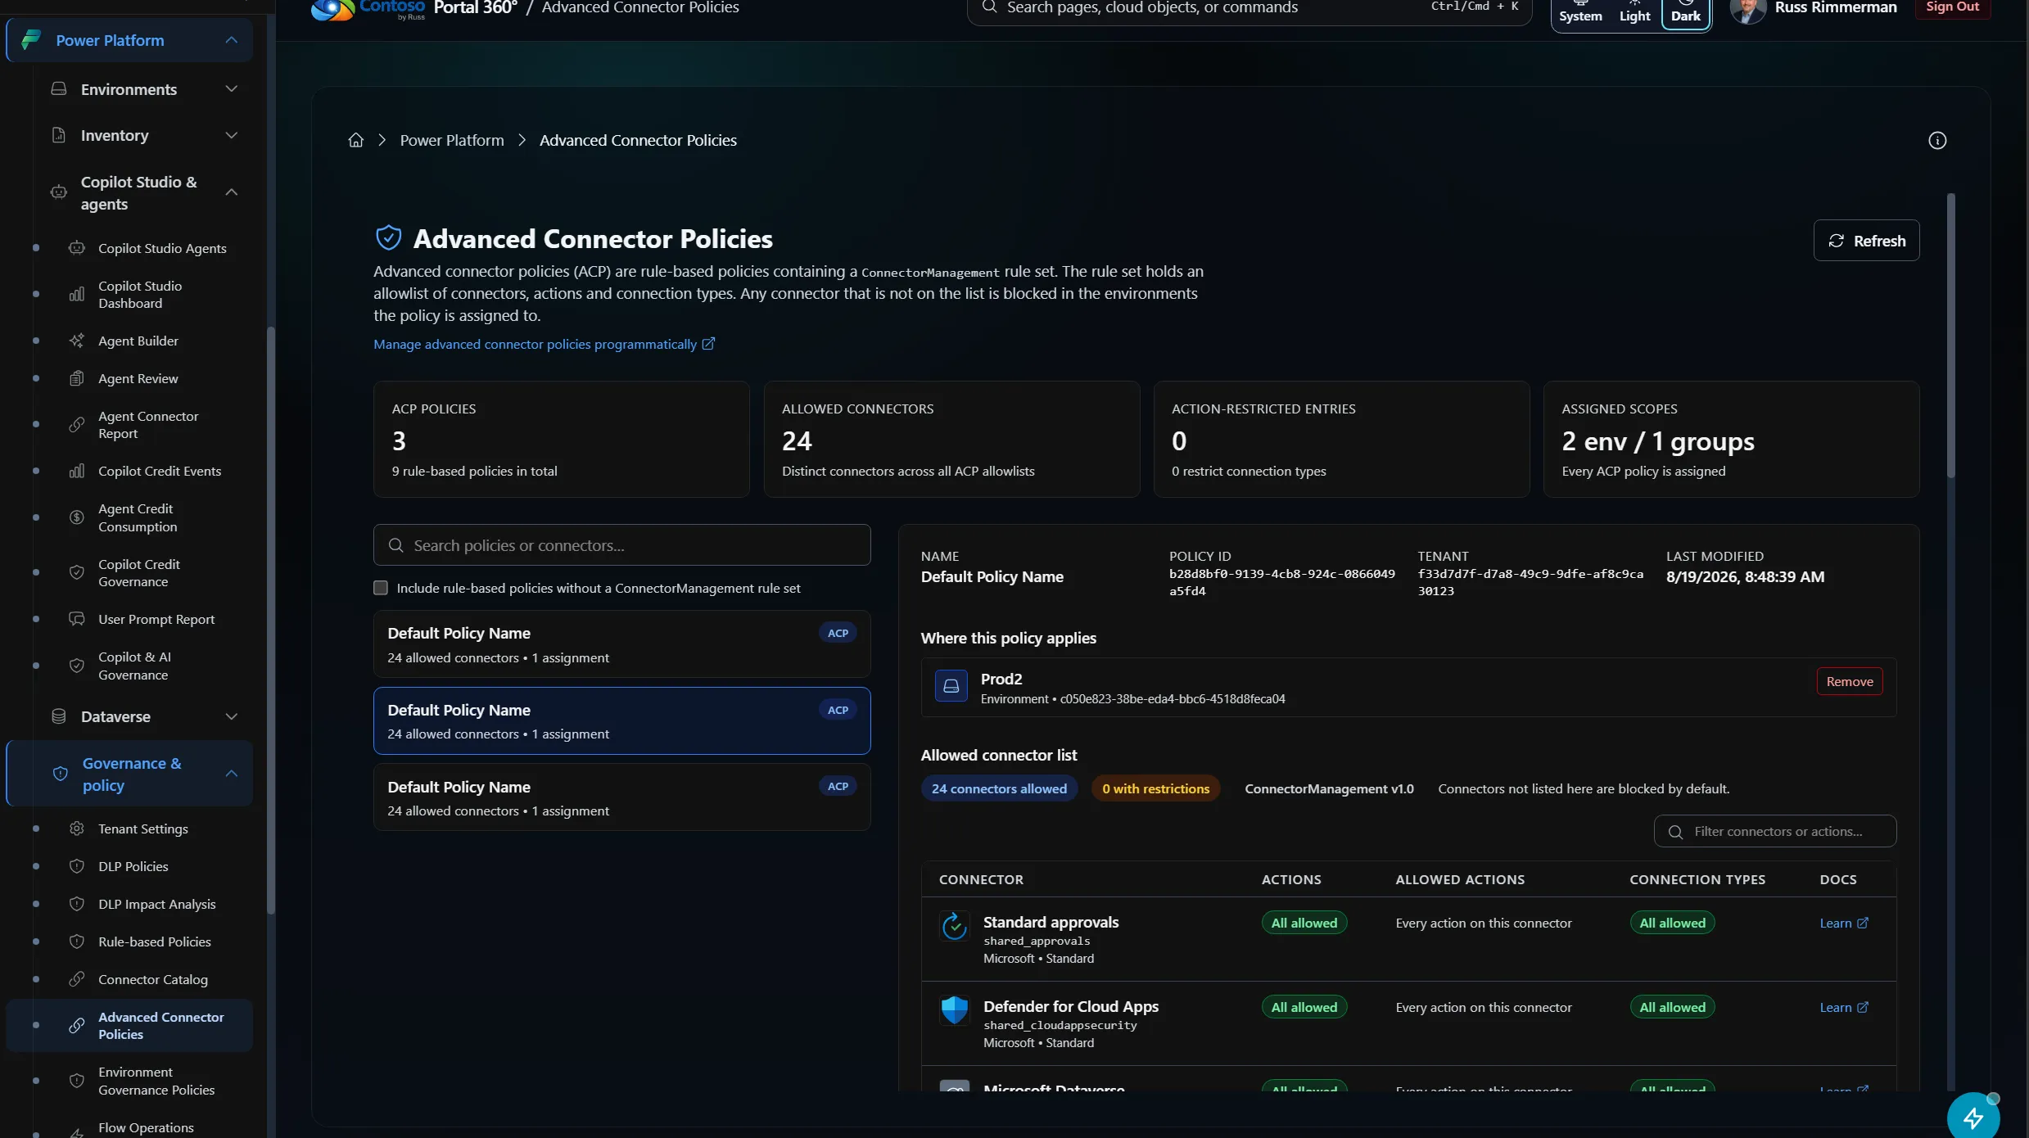
Task: Click the '24 connectors allowed' badge
Action: pyautogui.click(x=999, y=788)
